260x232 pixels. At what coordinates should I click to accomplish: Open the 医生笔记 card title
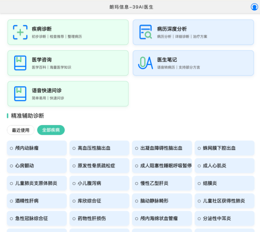pos(167,60)
